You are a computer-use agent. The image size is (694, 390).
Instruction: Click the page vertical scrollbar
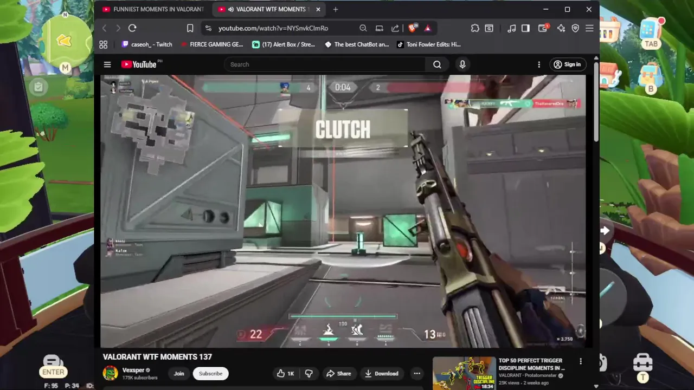pyautogui.click(x=597, y=103)
